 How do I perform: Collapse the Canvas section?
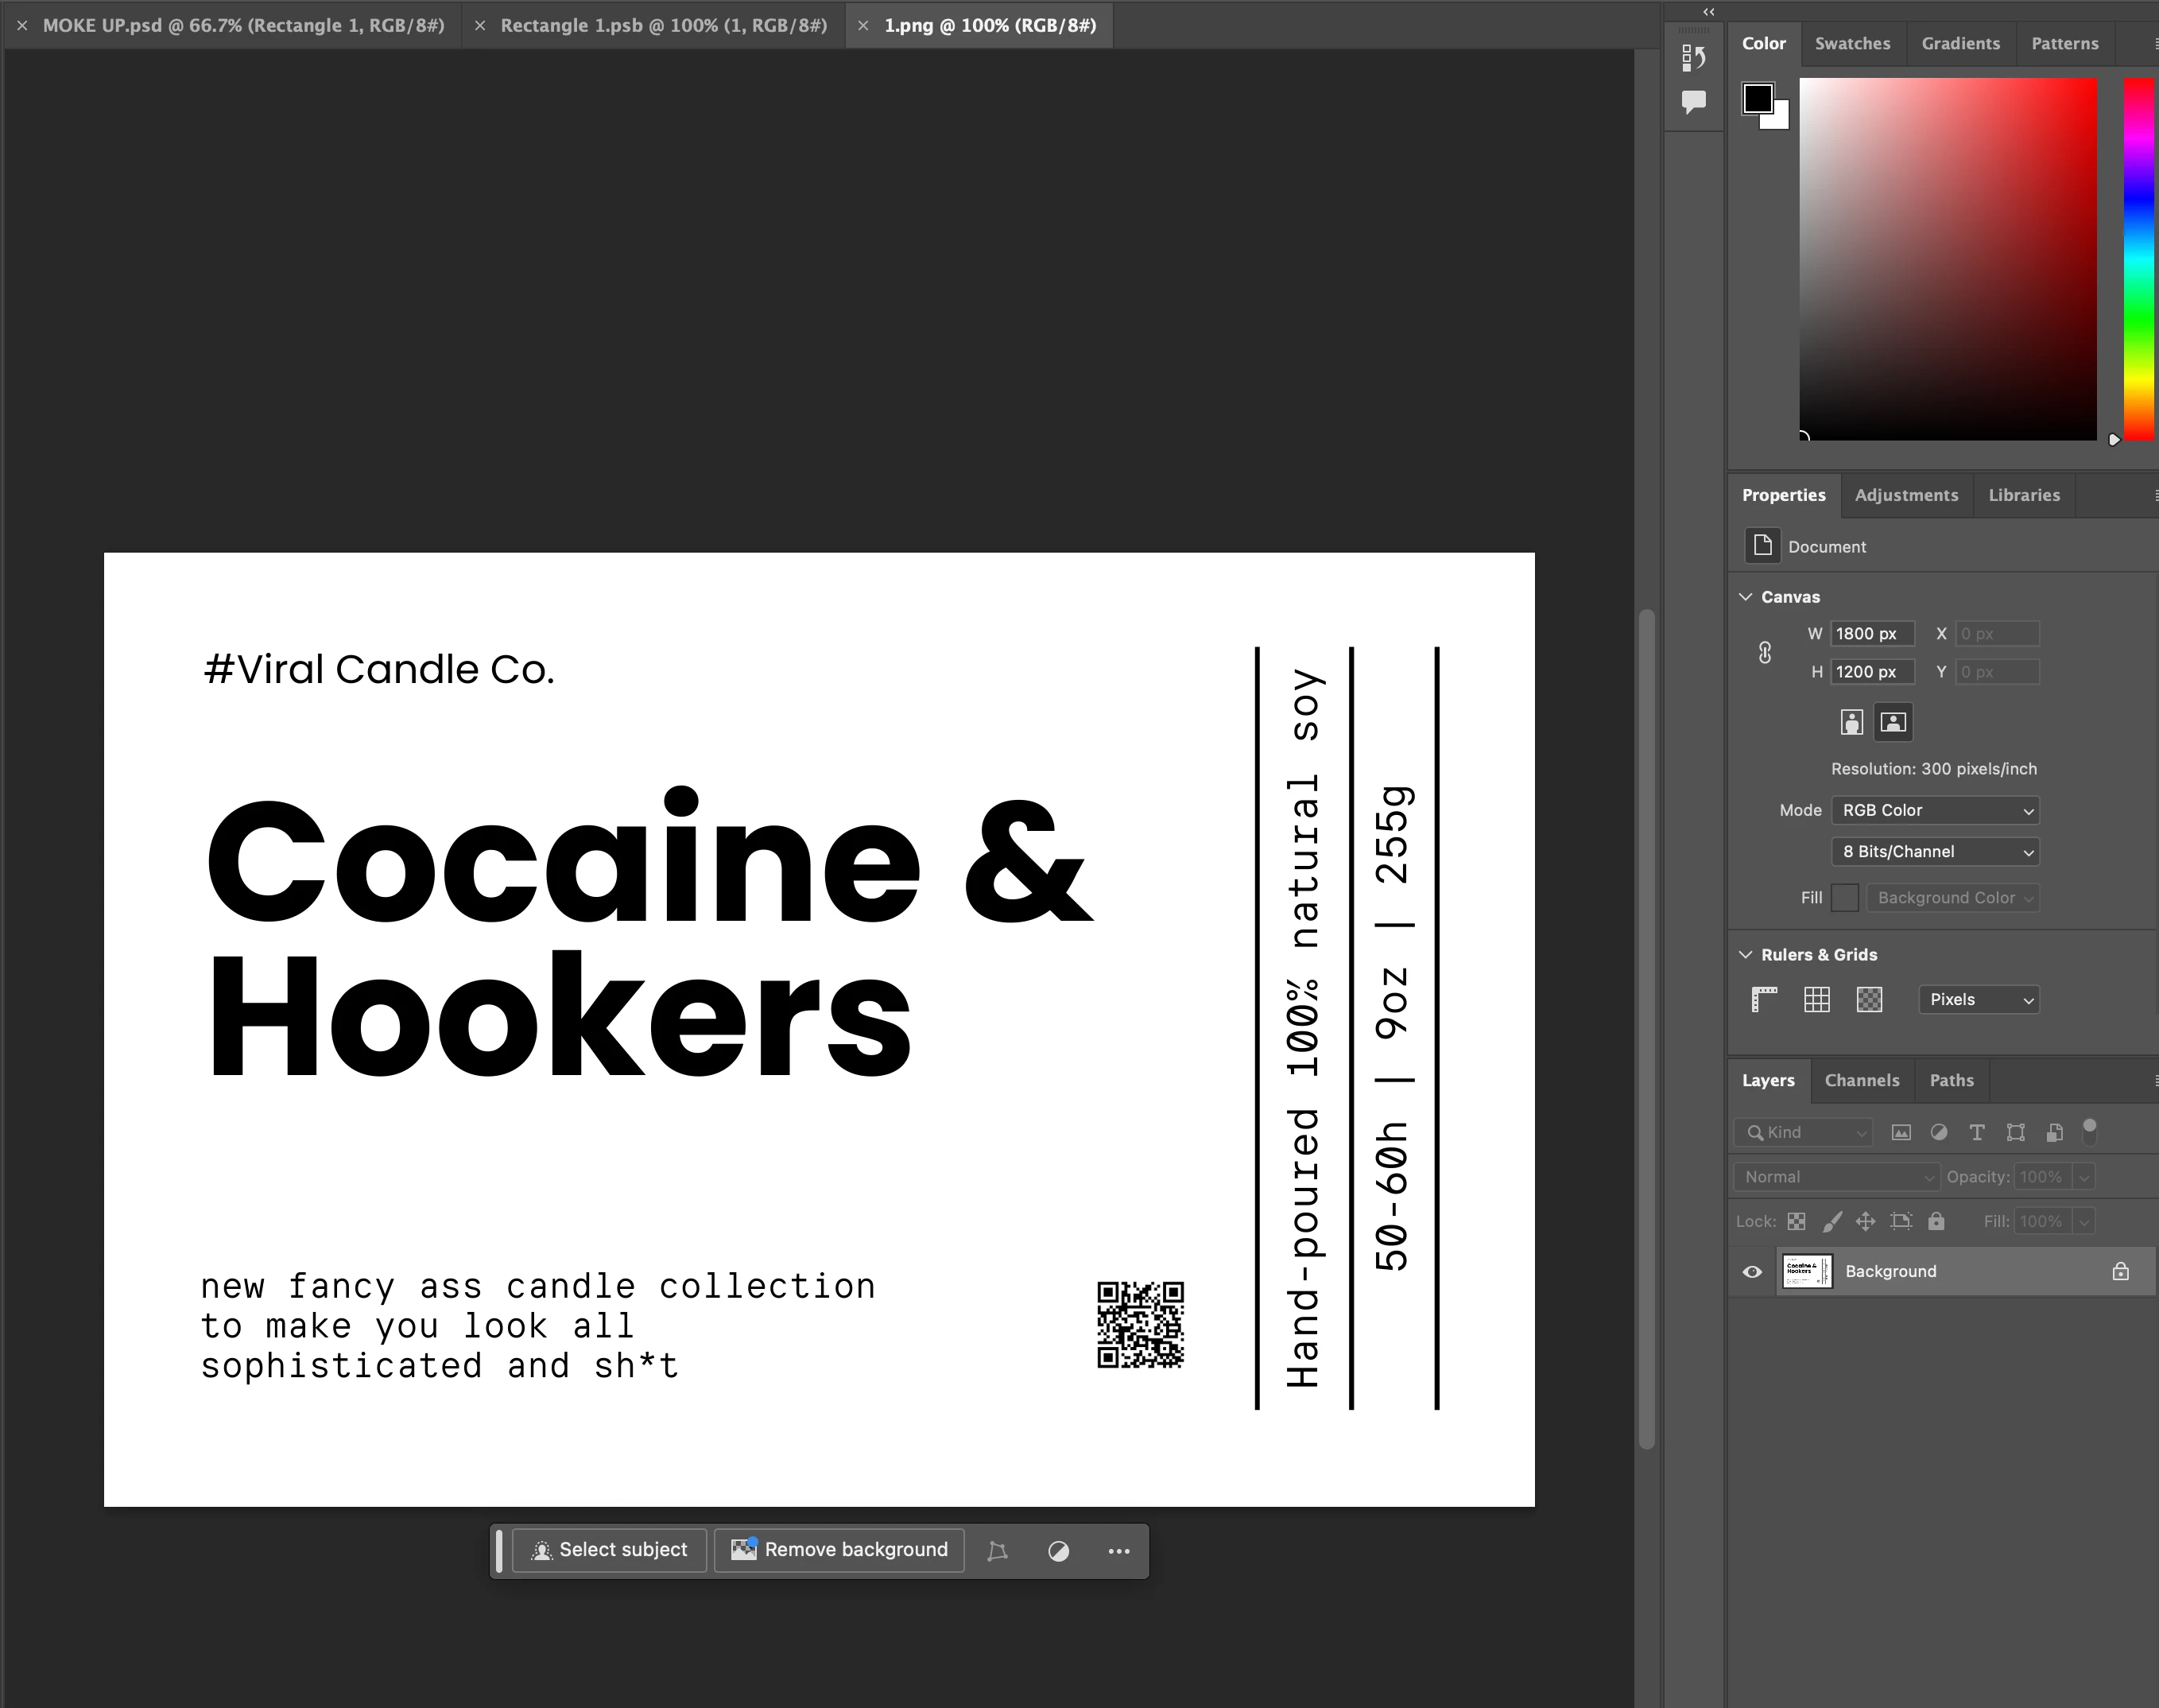click(1746, 597)
